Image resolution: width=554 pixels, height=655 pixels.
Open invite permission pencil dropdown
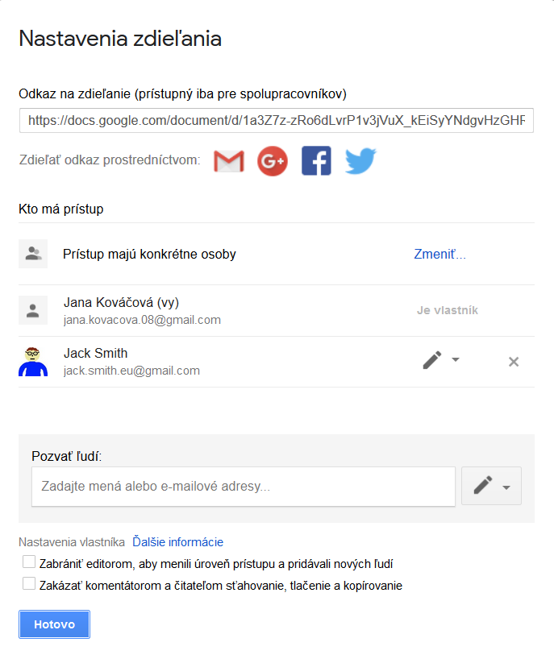coord(491,486)
